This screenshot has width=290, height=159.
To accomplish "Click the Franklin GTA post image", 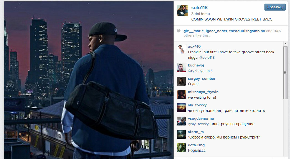I will click(x=89, y=80).
